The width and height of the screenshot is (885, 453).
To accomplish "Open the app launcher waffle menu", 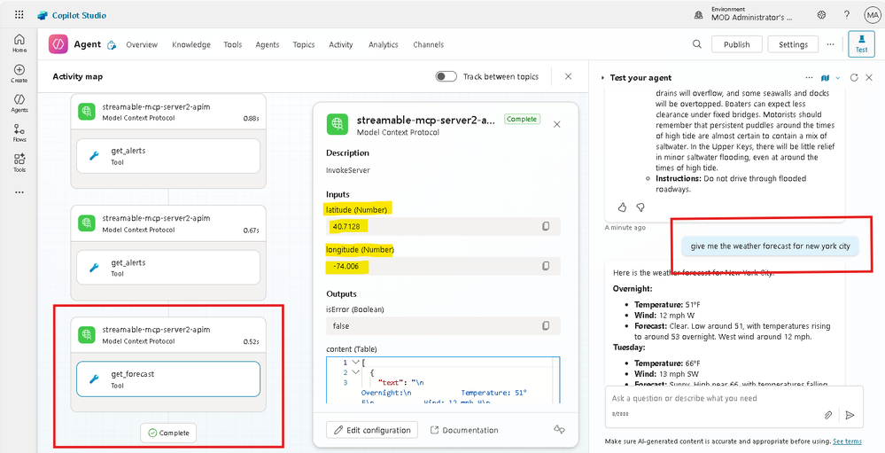I will tap(19, 15).
